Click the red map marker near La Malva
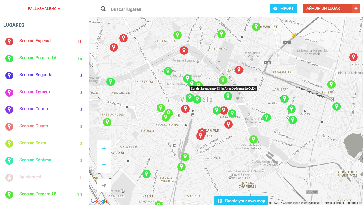This screenshot has height=205, width=363. tap(353, 57)
